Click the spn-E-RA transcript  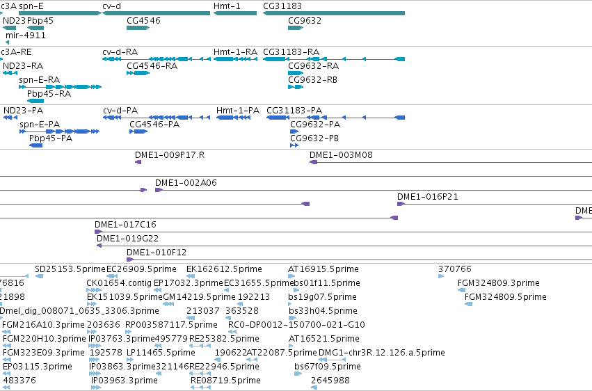point(60,87)
